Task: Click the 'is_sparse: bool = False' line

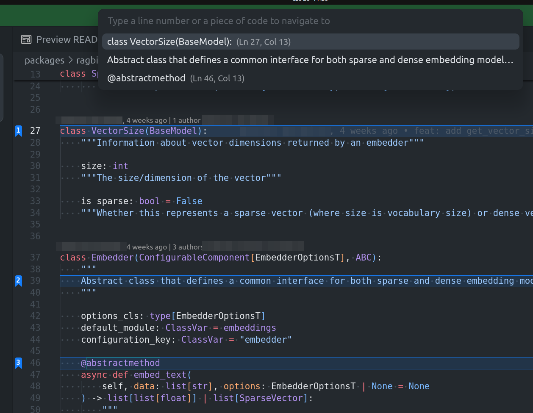Action: coord(142,201)
